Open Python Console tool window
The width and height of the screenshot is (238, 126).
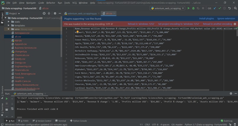click(78, 121)
